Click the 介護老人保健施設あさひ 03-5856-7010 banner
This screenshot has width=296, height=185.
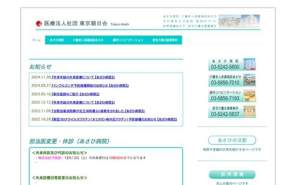coord(231,80)
